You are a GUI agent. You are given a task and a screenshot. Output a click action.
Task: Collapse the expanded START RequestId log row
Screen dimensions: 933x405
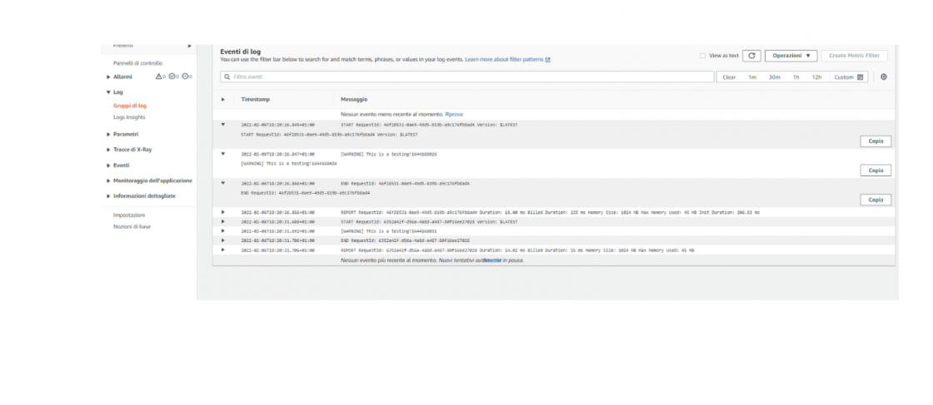tap(222, 125)
